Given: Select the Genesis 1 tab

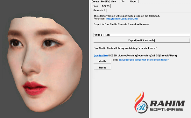Looking at the screenshot, I should pos(99,10).
